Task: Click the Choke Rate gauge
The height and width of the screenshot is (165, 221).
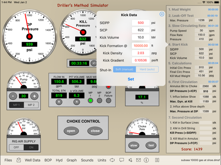Action: point(142,127)
